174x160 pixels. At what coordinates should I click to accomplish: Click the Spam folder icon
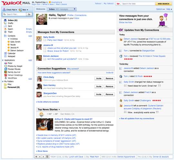(x=5, y=29)
